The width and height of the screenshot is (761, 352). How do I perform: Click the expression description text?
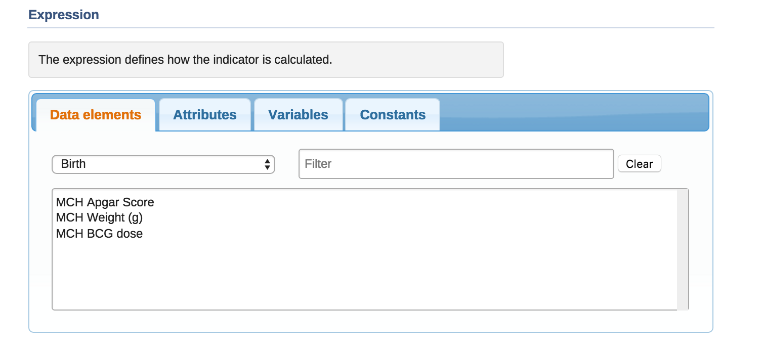coord(185,60)
